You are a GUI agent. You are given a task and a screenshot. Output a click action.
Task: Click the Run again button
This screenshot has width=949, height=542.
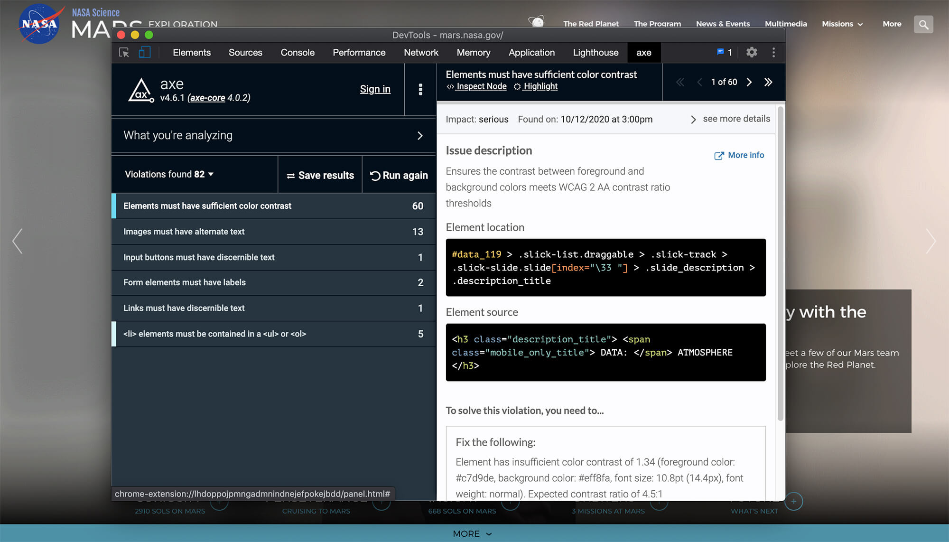click(x=399, y=175)
